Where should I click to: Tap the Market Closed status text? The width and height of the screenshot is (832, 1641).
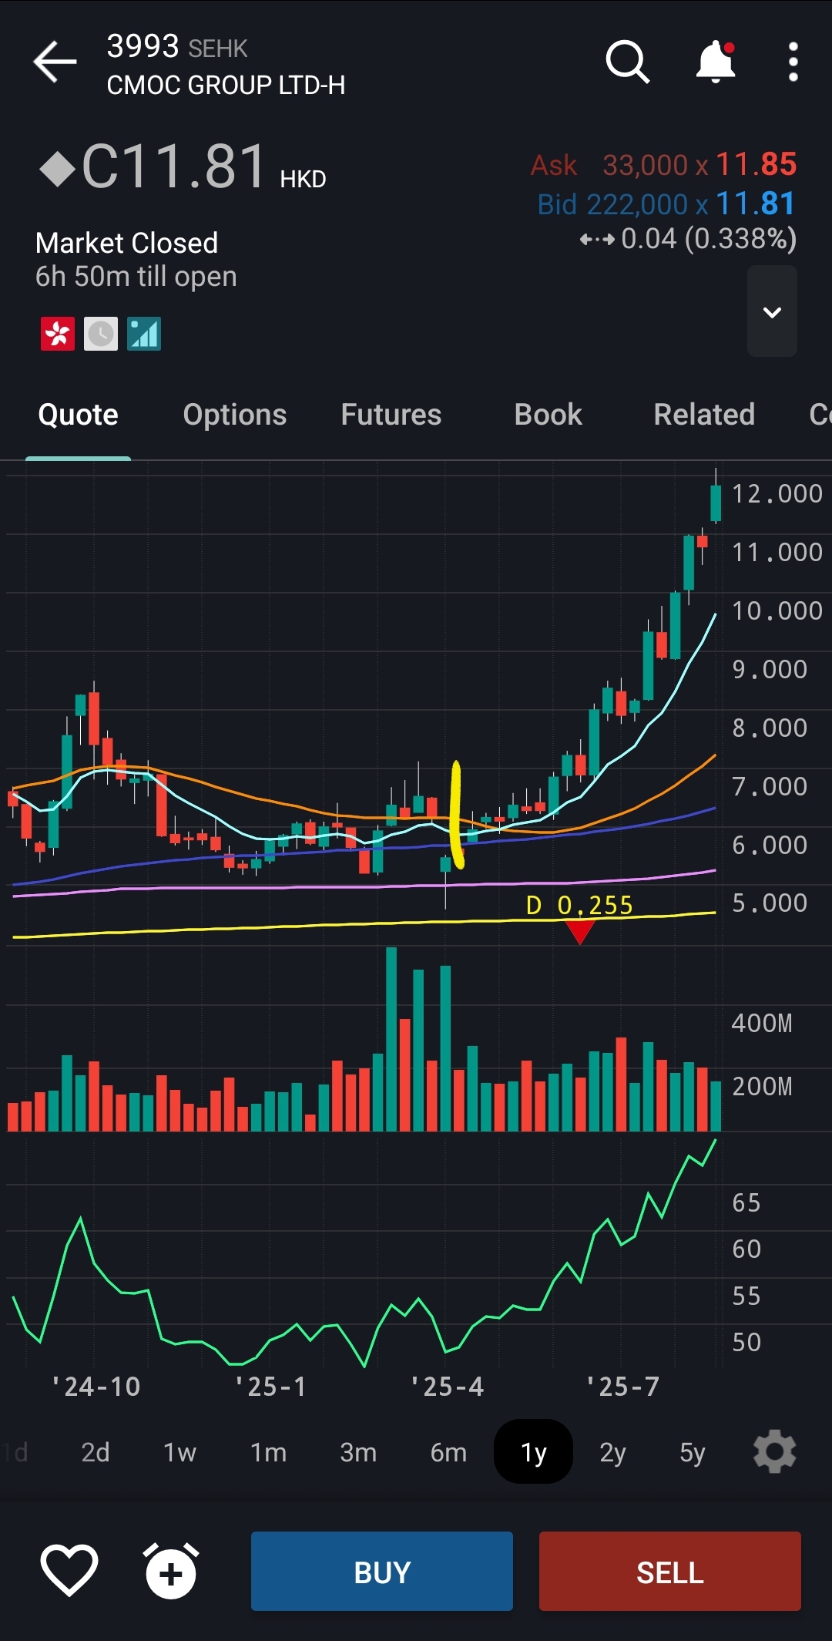(127, 243)
